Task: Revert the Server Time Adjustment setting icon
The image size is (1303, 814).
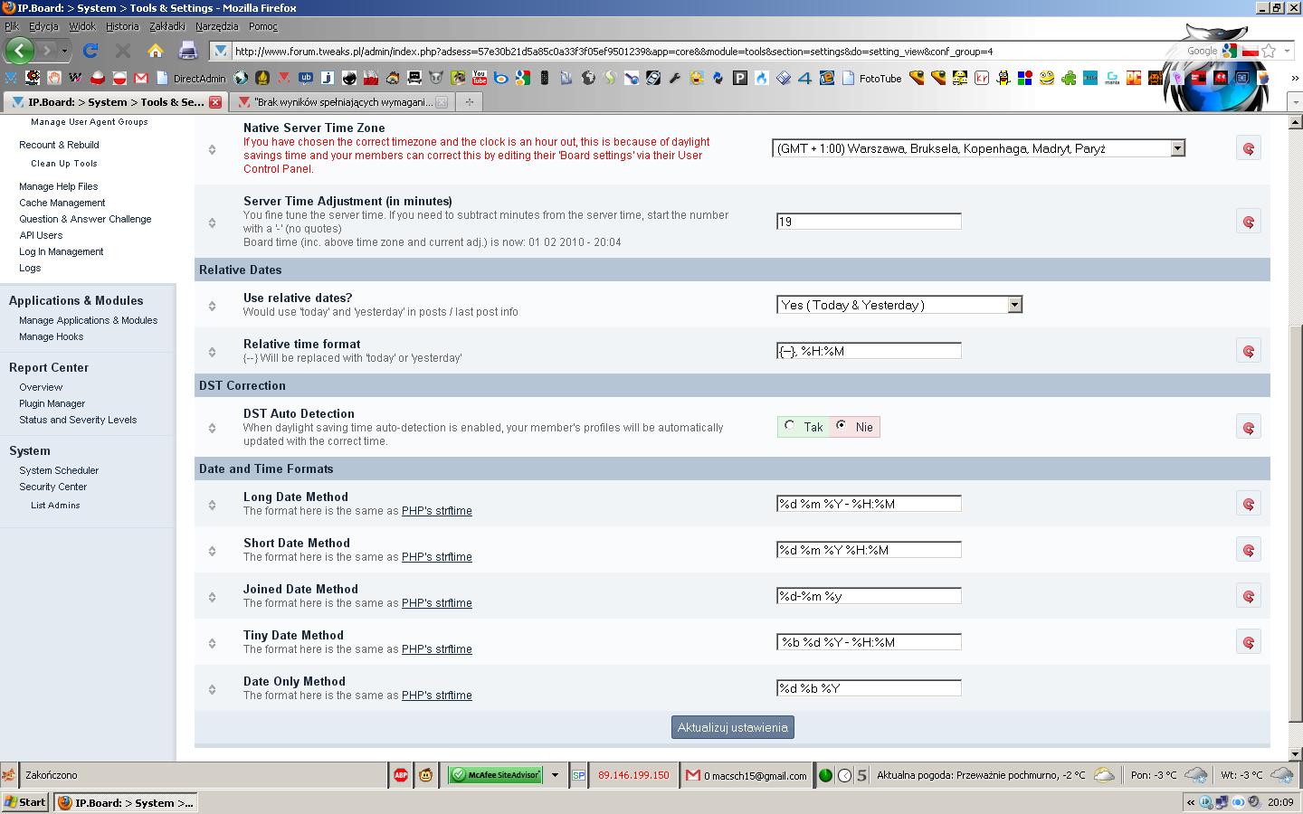Action: [1248, 222]
